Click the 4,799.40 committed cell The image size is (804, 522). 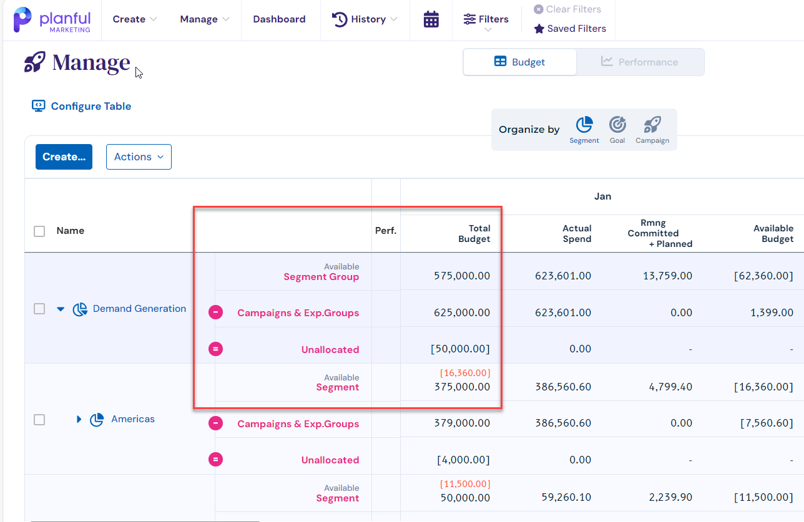(670, 387)
